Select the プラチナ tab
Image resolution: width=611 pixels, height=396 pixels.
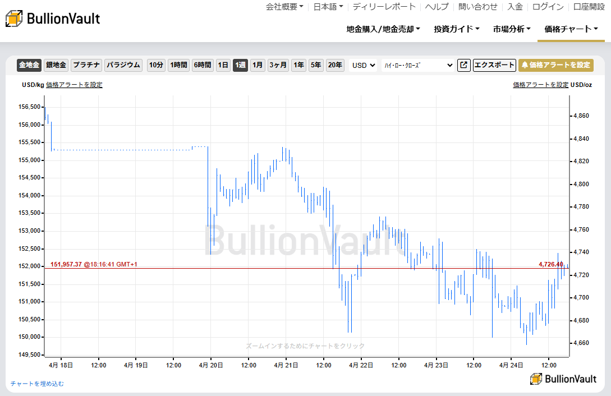coord(88,65)
